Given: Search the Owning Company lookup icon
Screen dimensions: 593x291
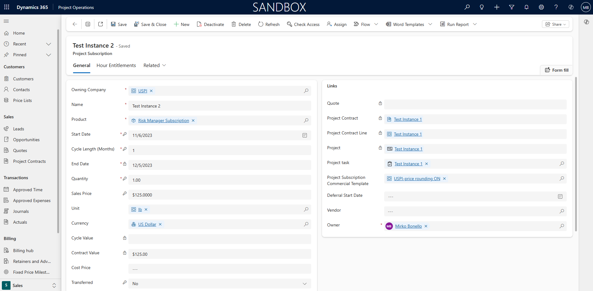Looking at the screenshot, I should tap(306, 91).
